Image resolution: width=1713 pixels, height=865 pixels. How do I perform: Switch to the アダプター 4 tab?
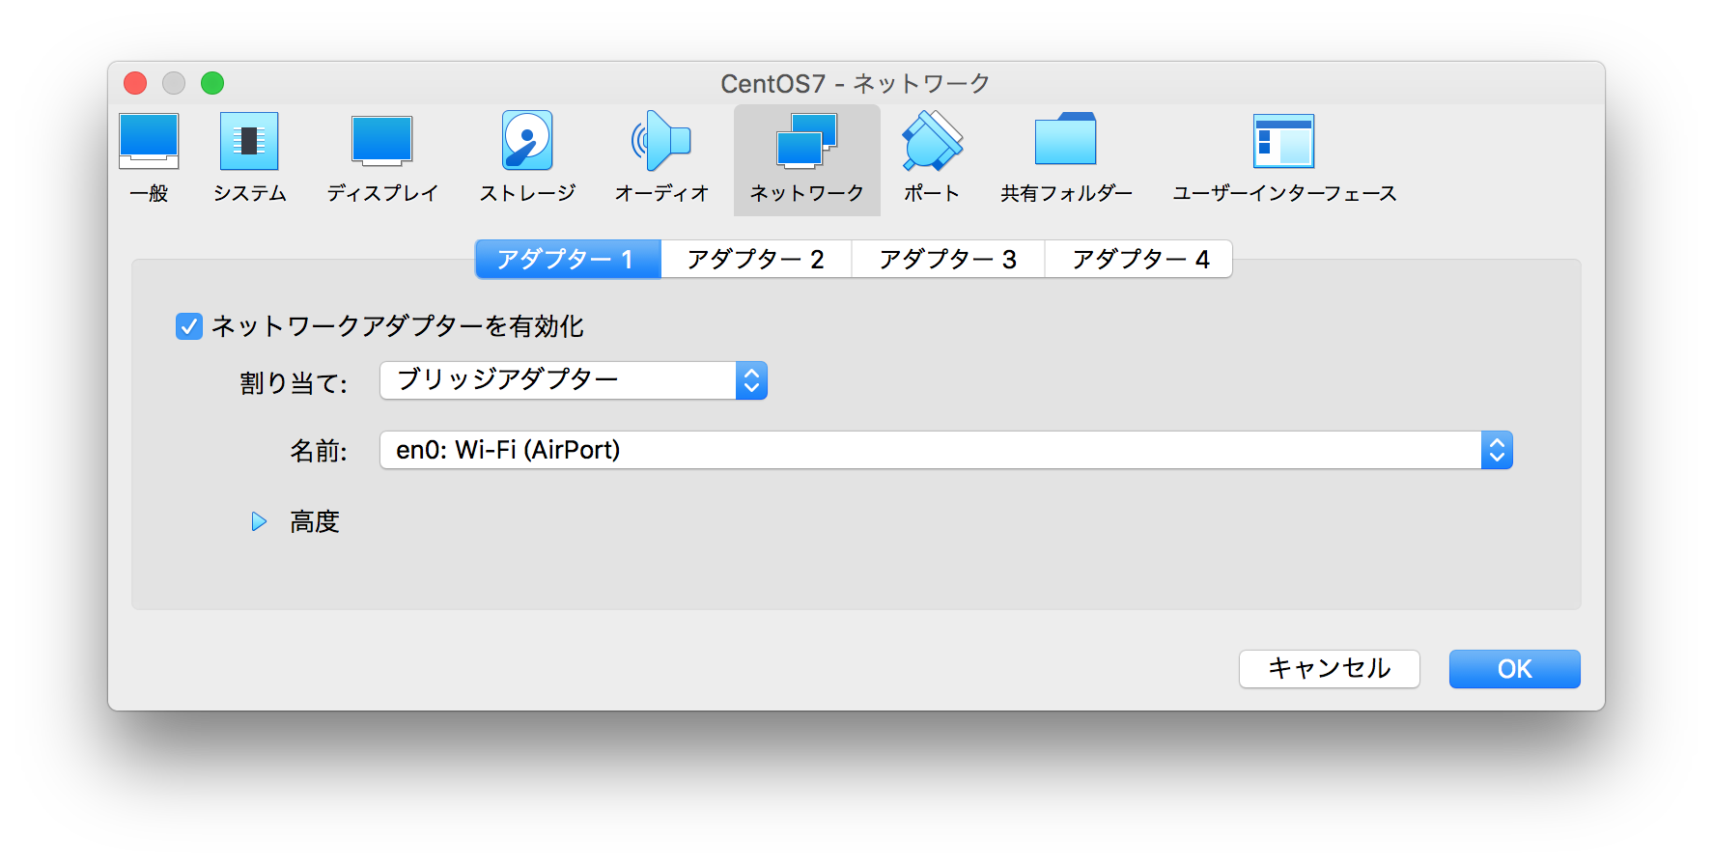[1139, 259]
